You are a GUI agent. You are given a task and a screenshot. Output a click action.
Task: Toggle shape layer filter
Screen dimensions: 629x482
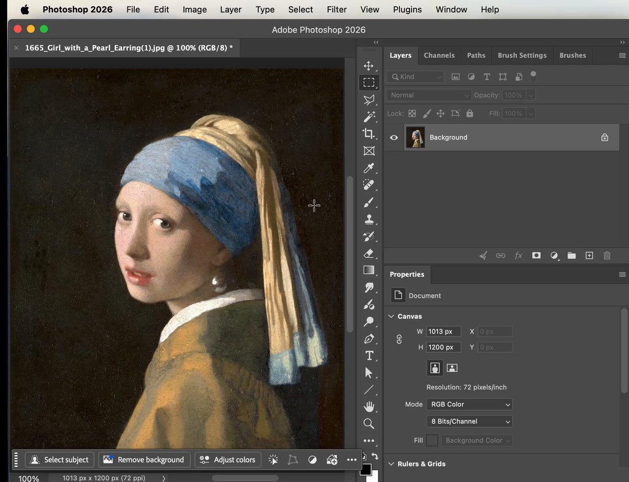(503, 77)
